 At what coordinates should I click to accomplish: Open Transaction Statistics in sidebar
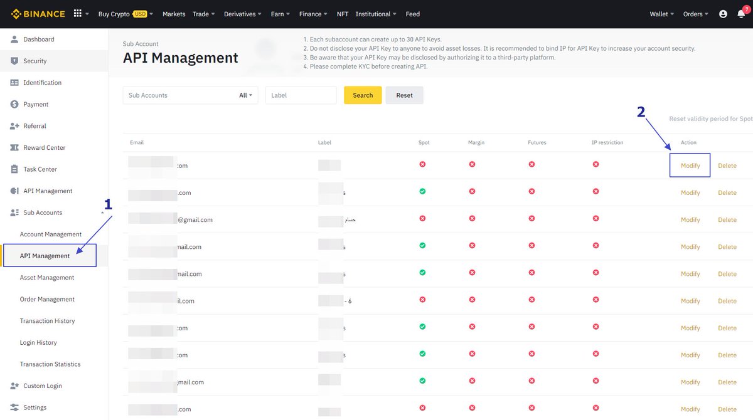[x=50, y=364]
